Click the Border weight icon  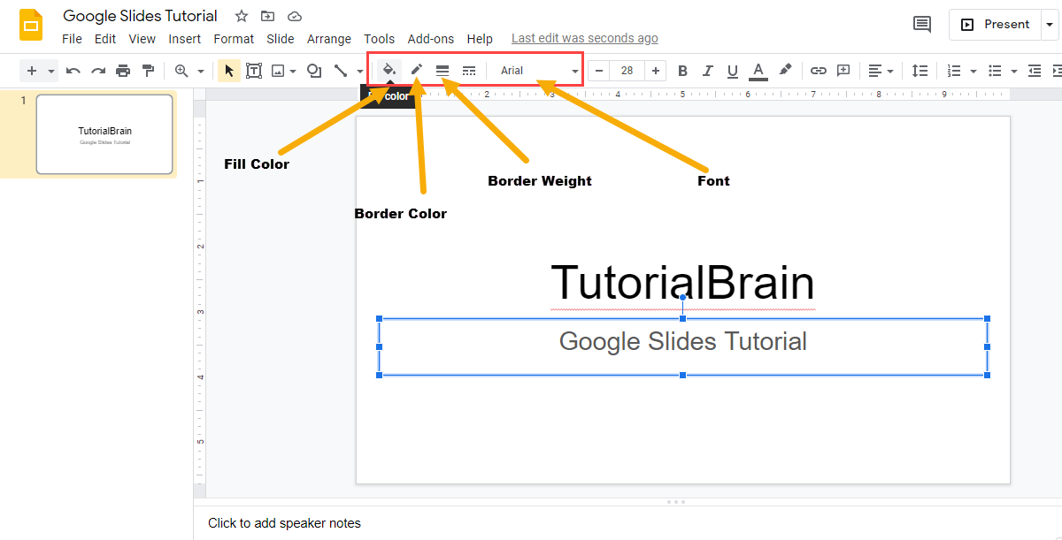coord(442,70)
